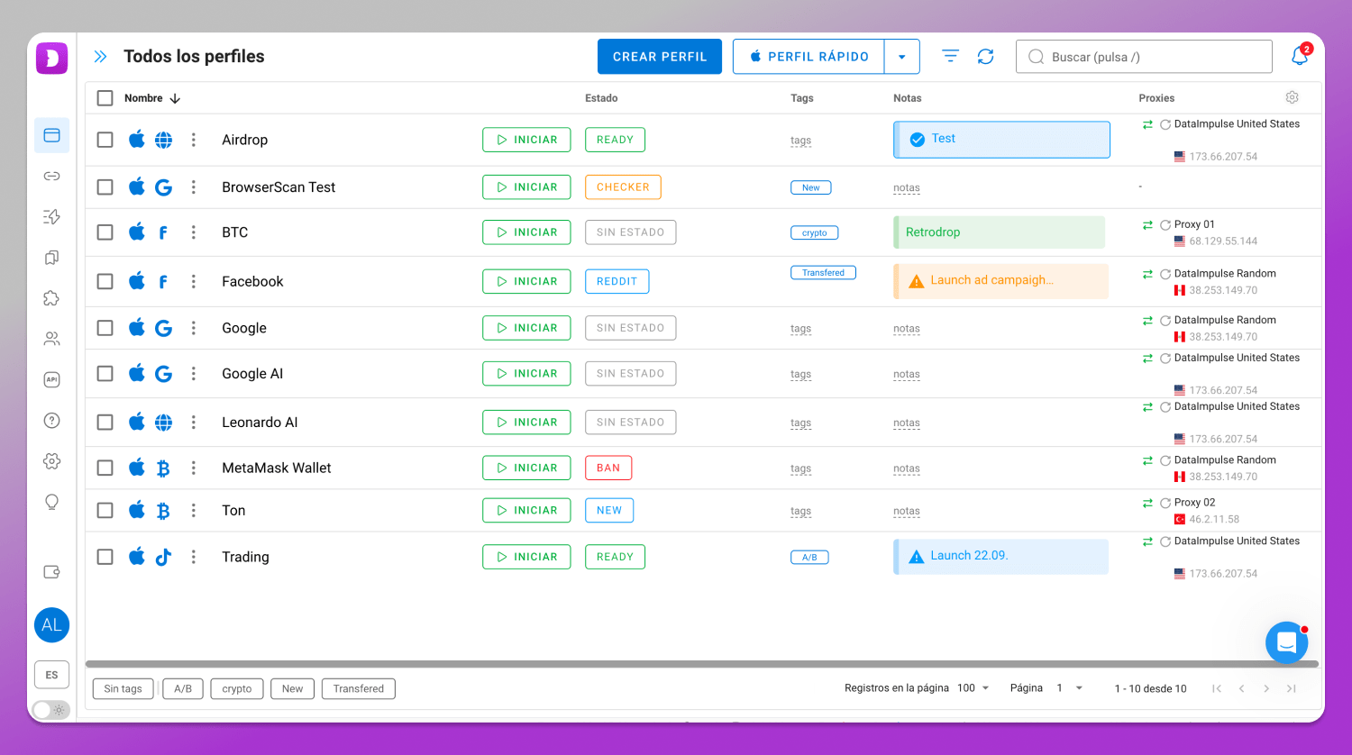Viewport: 1352px width, 755px height.
Task: Open the users team icon in sidebar
Action: (x=51, y=339)
